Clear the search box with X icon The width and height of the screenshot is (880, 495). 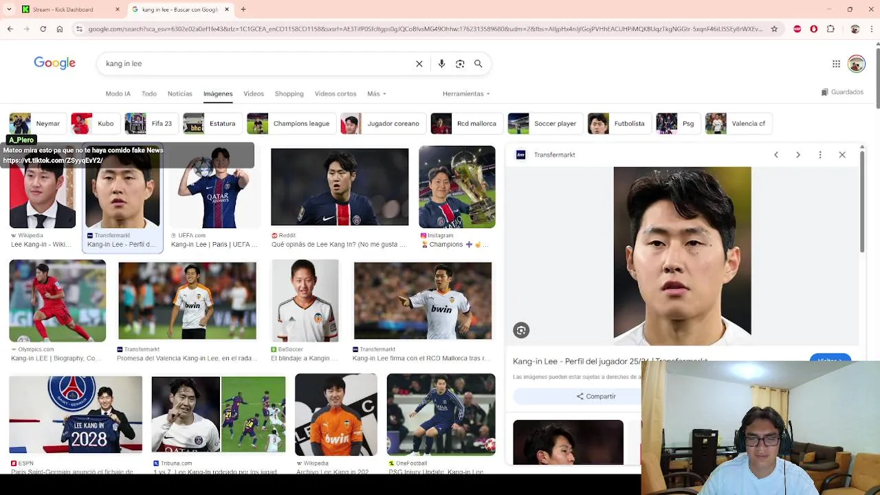(419, 63)
